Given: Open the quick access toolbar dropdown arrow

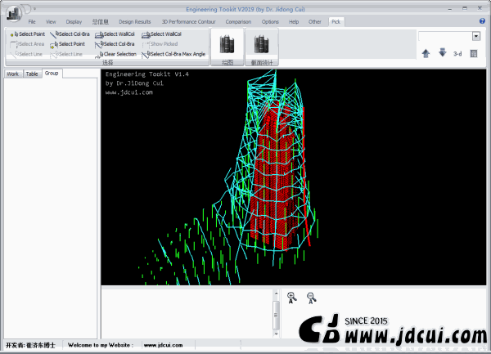Looking at the screenshot, I should pos(34,9).
